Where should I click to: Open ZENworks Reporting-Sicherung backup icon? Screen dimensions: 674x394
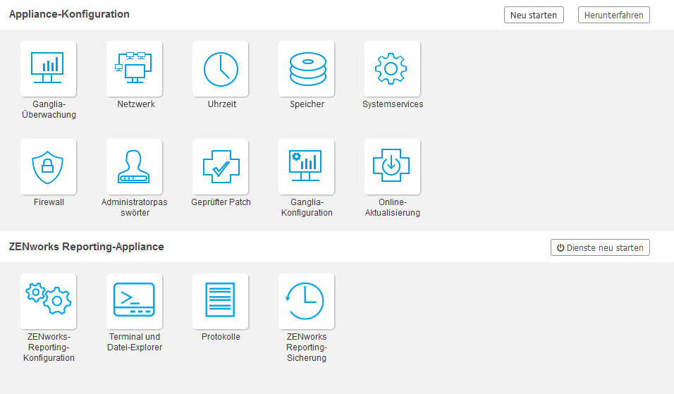[306, 301]
